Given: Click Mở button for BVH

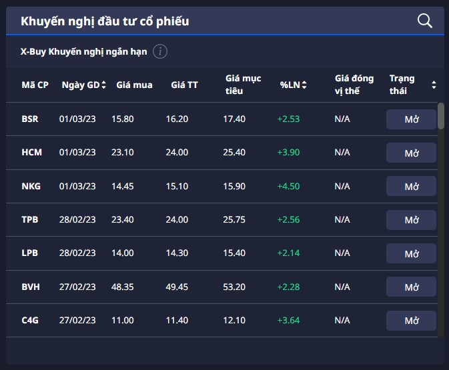Looking at the screenshot, I should pyautogui.click(x=411, y=287).
